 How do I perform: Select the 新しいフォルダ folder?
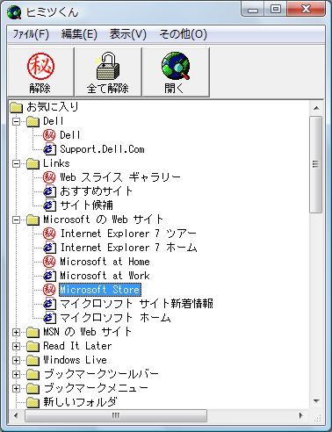[x=80, y=402]
